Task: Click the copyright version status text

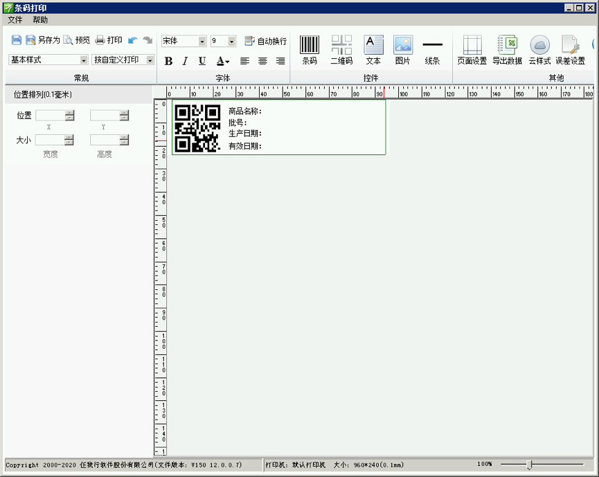Action: [x=124, y=465]
